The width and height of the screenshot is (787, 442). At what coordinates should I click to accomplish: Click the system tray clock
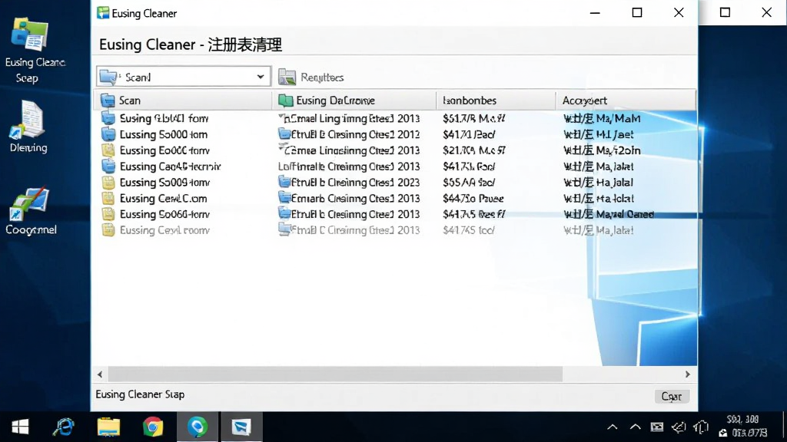[743, 427]
